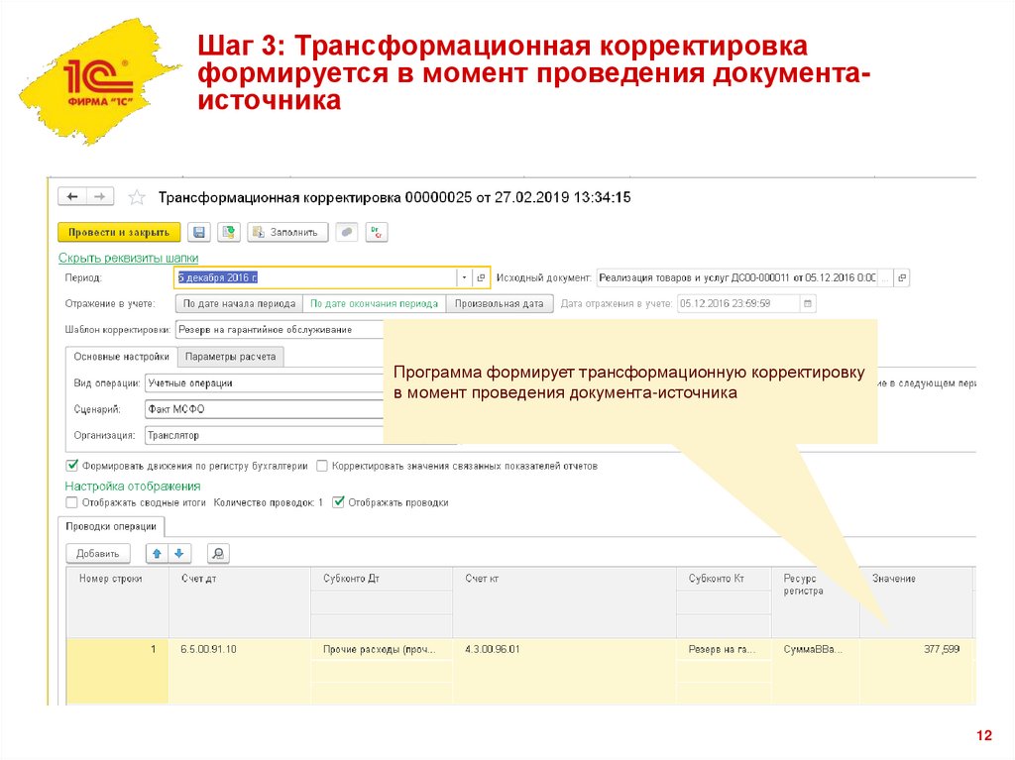
Task: Select По дате окончания периода option
Action: 374,303
